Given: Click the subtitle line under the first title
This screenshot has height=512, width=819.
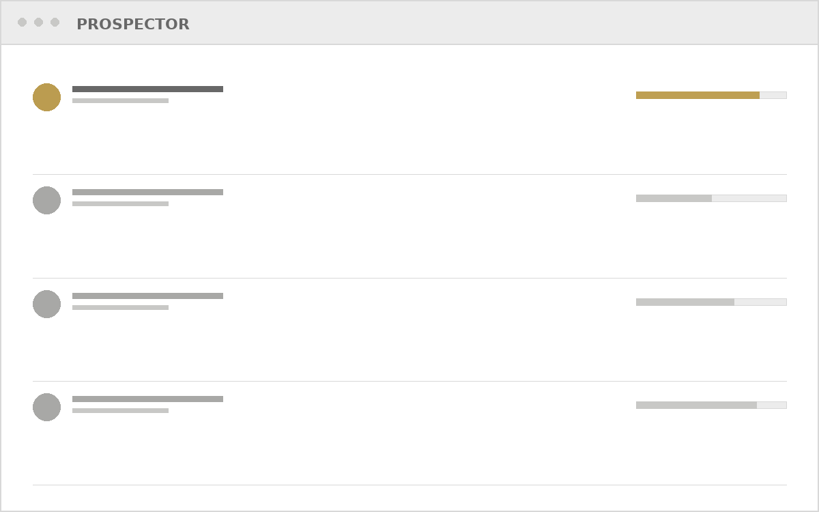Looking at the screenshot, I should (x=120, y=100).
